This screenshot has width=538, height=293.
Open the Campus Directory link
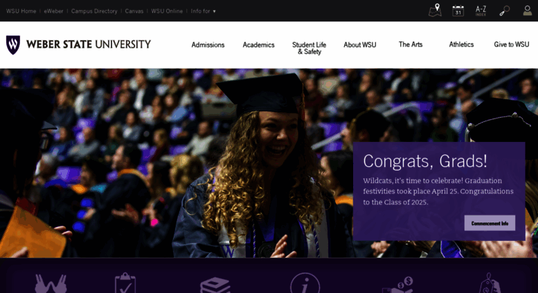94,11
